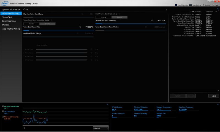The image size is (220, 132).
Task: Open the 5 Minutes time range dropdown
Action: click(101, 128)
